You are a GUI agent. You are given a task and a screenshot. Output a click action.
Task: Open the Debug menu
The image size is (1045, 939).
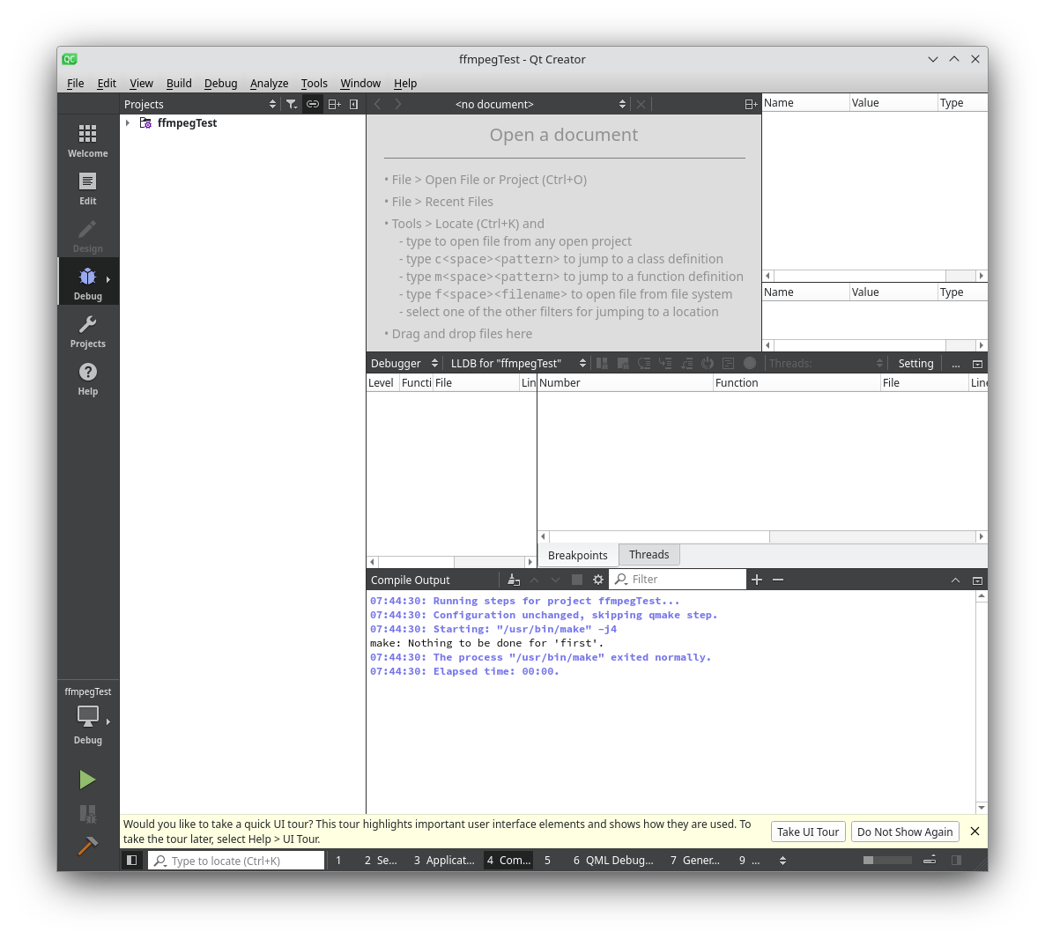[220, 84]
